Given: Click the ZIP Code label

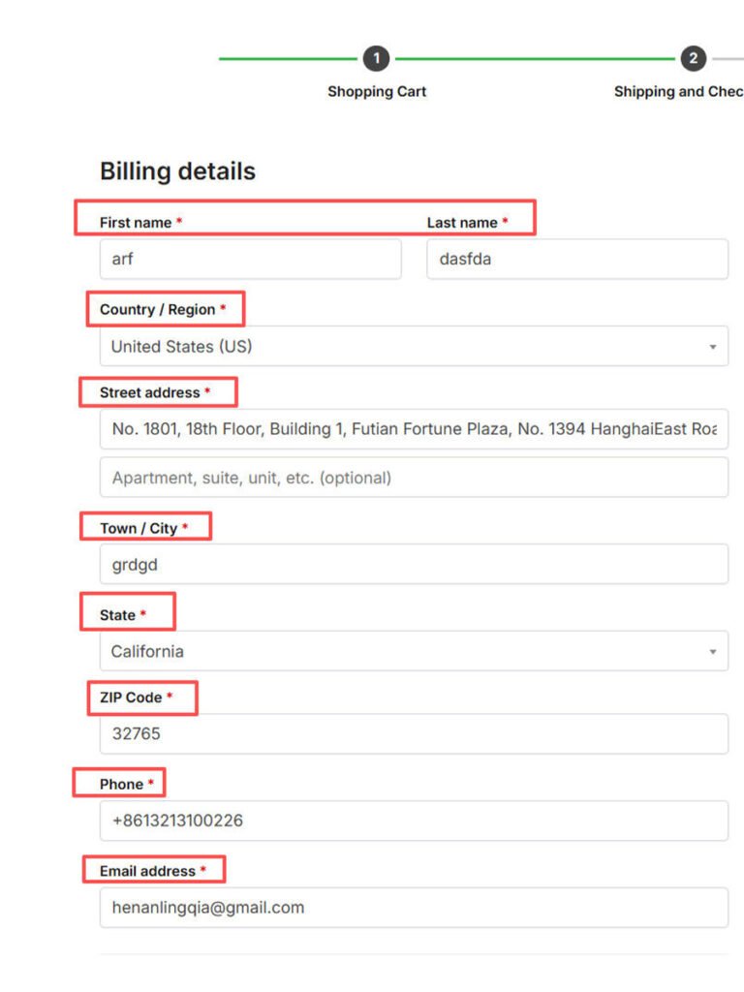Looking at the screenshot, I should point(131,697).
